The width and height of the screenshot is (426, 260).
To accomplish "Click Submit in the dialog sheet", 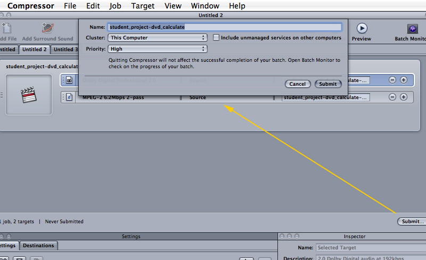I will (x=327, y=84).
